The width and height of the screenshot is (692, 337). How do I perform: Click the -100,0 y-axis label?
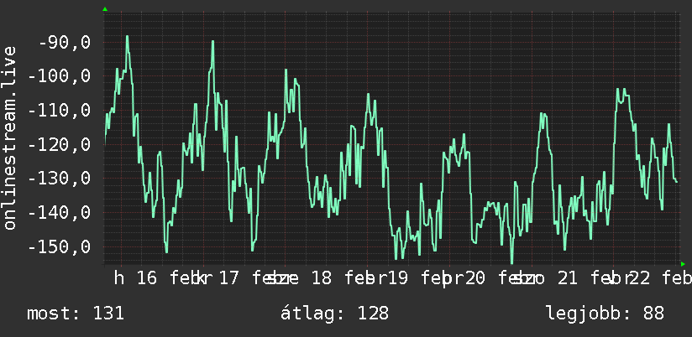pyautogui.click(x=60, y=76)
